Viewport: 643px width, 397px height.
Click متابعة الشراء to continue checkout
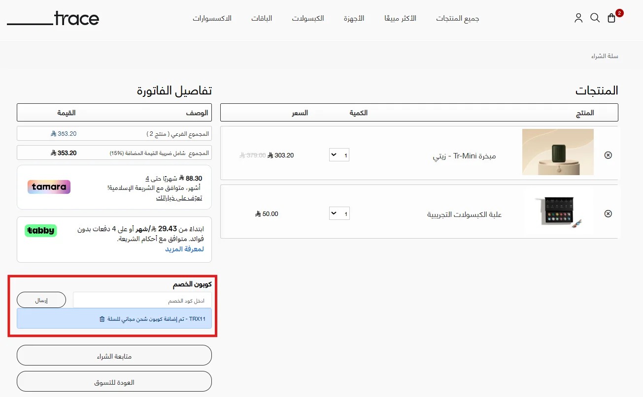coord(114,355)
